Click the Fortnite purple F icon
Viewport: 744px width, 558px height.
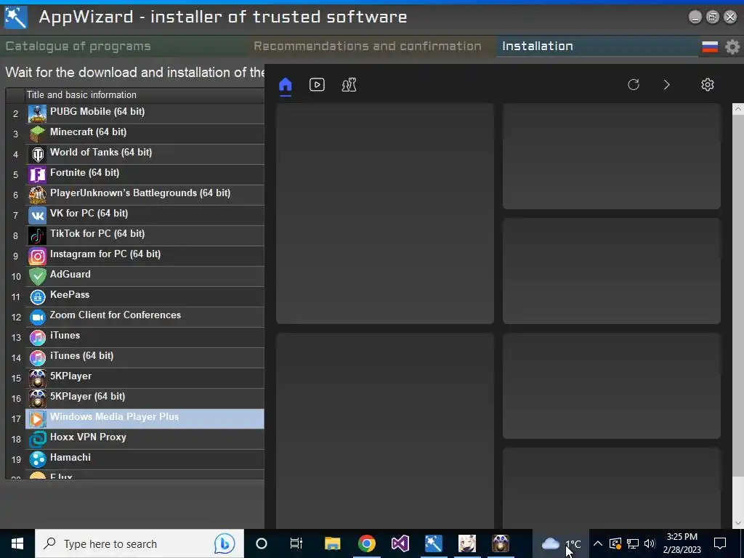point(38,175)
